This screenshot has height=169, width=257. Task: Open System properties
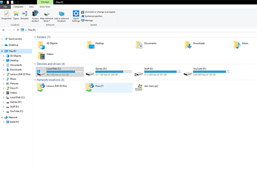[92, 16]
